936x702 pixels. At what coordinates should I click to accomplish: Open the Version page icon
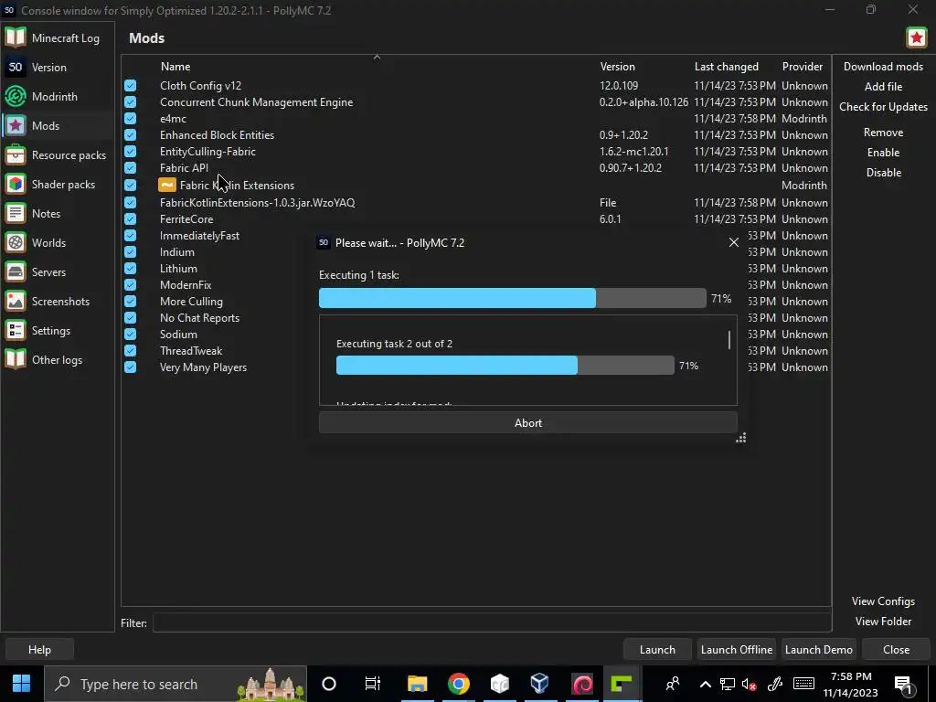click(x=16, y=67)
